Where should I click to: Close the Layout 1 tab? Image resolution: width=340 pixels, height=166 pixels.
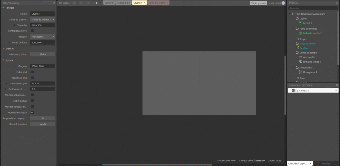(145, 3)
